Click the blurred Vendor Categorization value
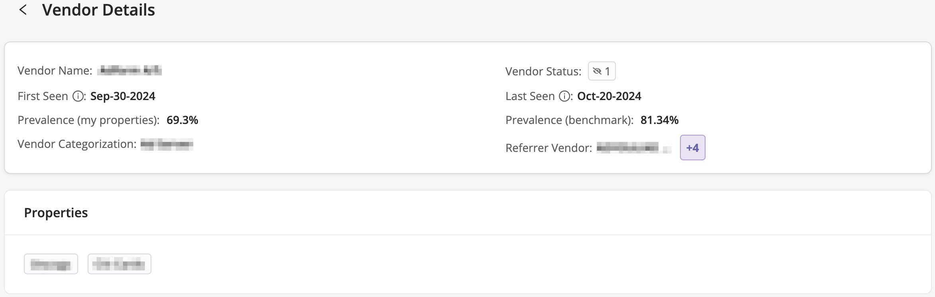The height and width of the screenshot is (297, 935). click(167, 144)
